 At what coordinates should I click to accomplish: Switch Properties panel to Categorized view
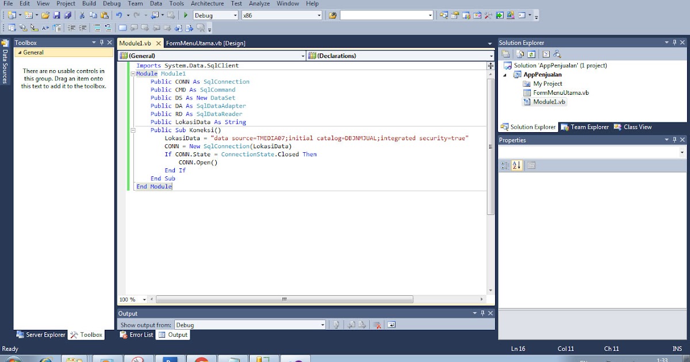point(505,165)
